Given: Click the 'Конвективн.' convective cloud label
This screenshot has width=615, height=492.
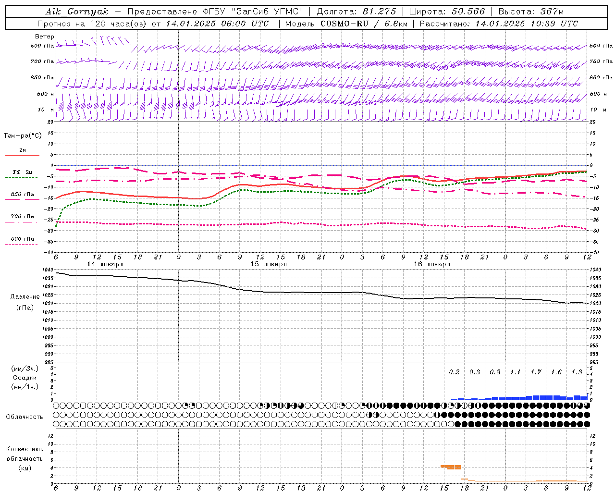Looking at the screenshot, I should tap(25, 449).
